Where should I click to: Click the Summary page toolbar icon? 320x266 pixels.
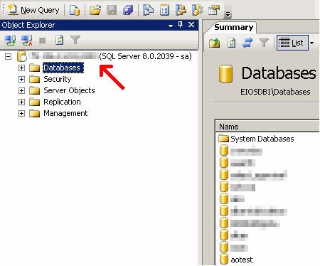[164, 10]
